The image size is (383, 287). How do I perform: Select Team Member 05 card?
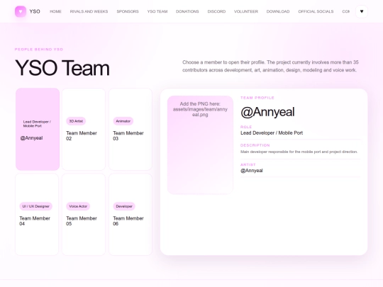84,214
